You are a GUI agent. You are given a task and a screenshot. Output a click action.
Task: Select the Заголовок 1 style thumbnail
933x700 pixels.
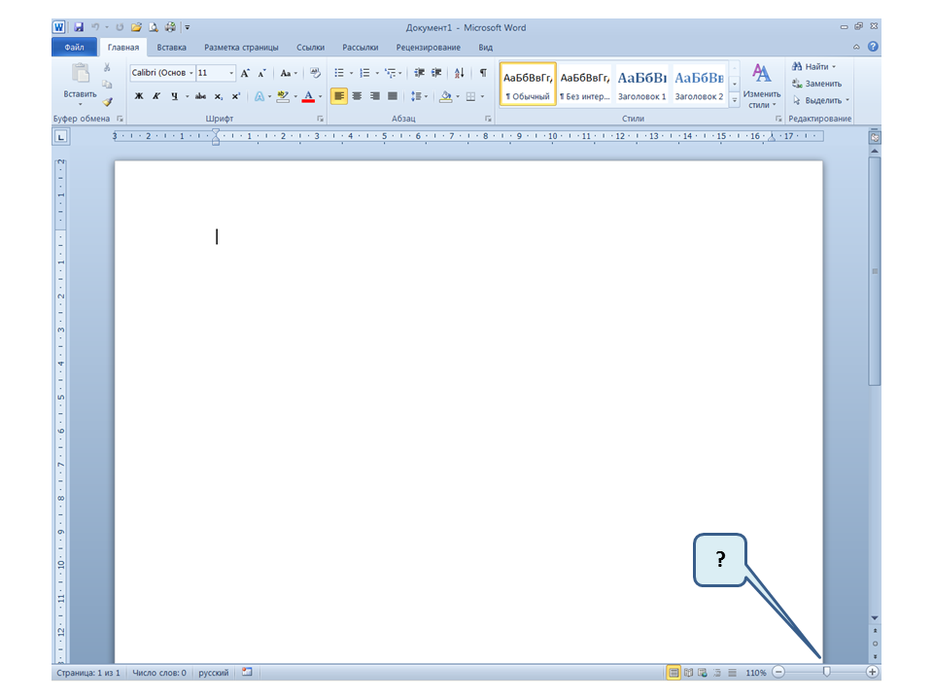[642, 85]
